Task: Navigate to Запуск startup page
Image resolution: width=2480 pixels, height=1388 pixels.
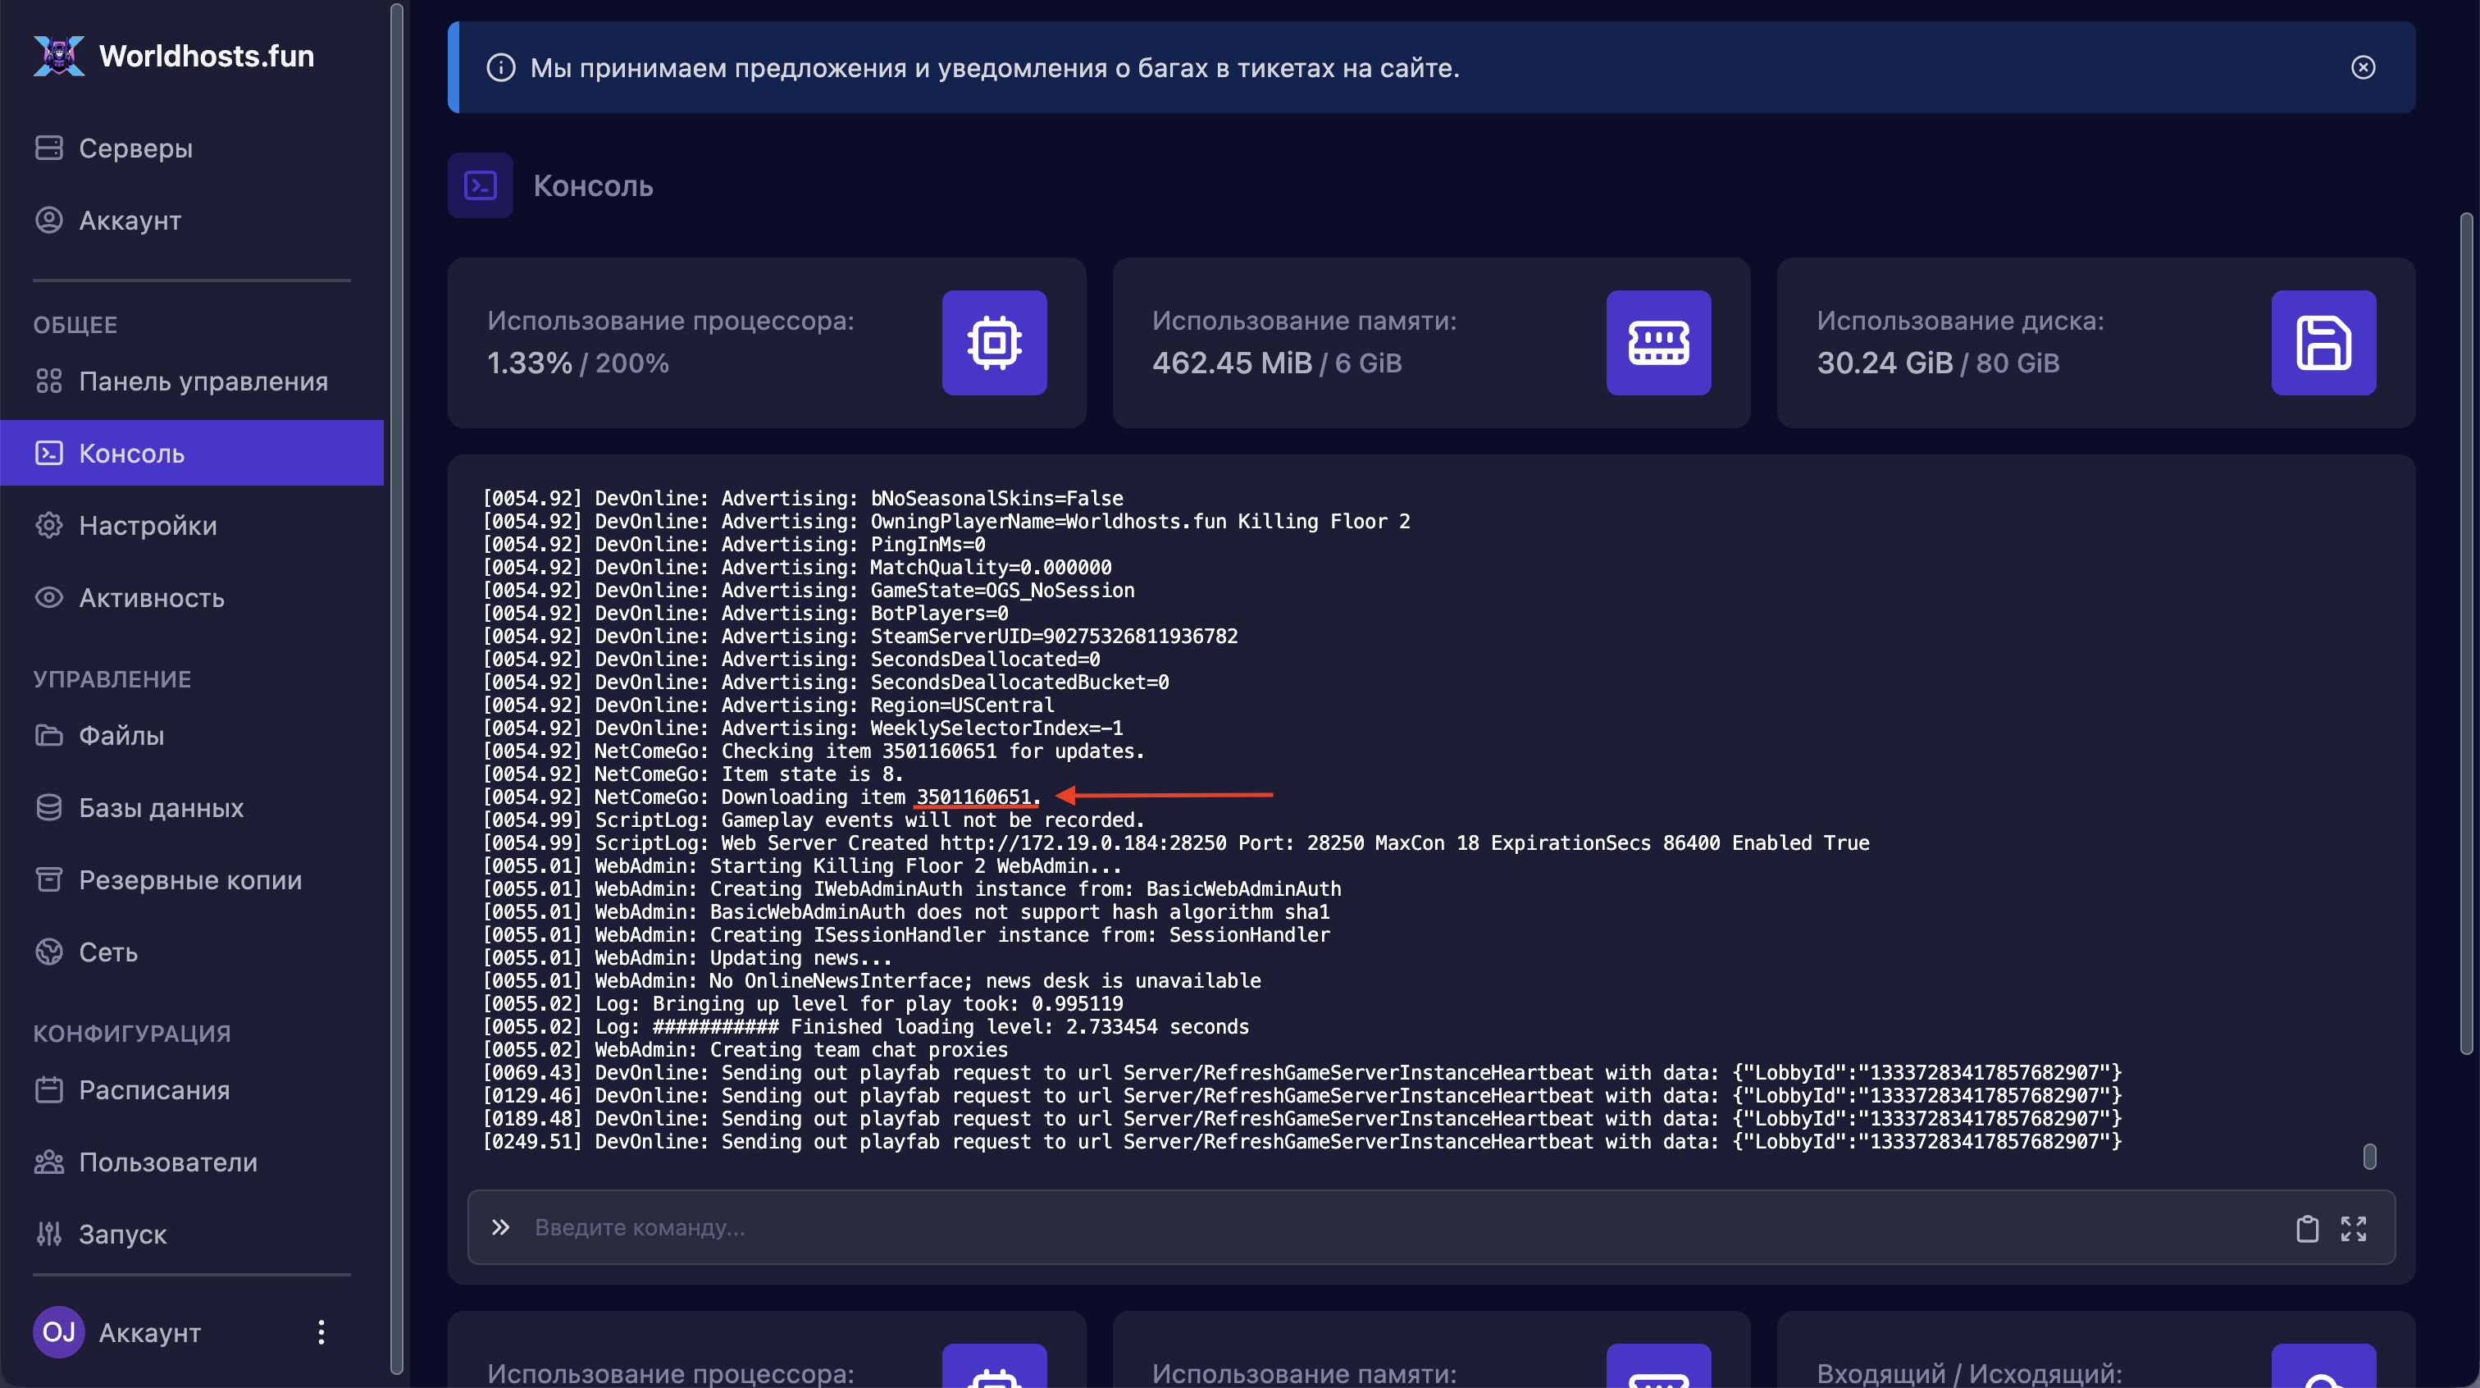Action: (122, 1234)
